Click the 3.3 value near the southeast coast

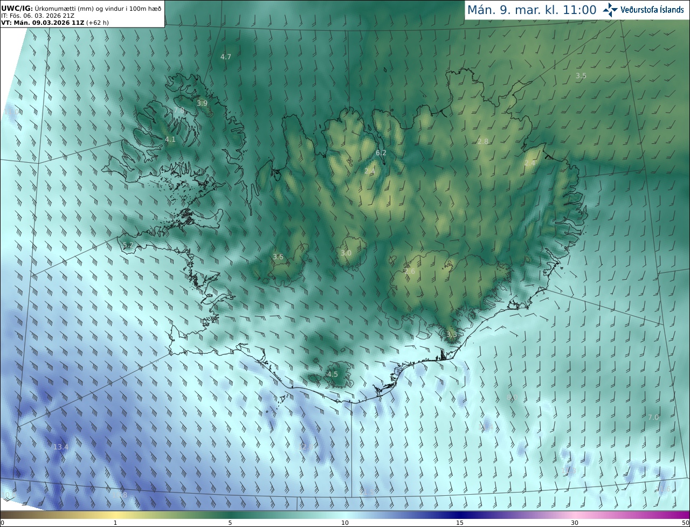(452, 334)
